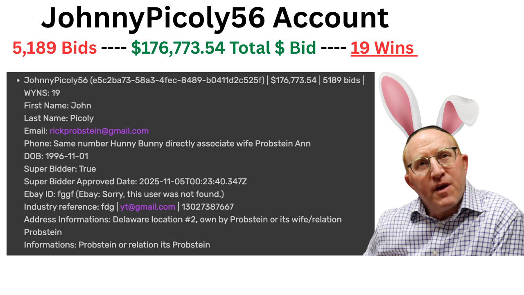Click the bullet point before JohnnyPicoly56
Image resolution: width=524 pixels, height=295 pixels.
18,81
